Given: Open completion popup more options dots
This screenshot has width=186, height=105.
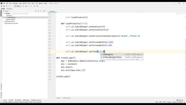Looking at the screenshot, I should click(143, 60).
